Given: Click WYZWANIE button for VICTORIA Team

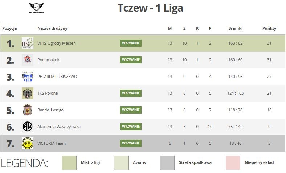Looking at the screenshot, I should point(131,143).
